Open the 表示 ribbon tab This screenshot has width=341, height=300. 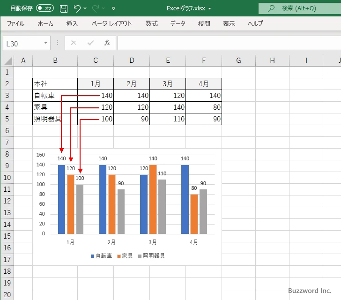coord(229,23)
